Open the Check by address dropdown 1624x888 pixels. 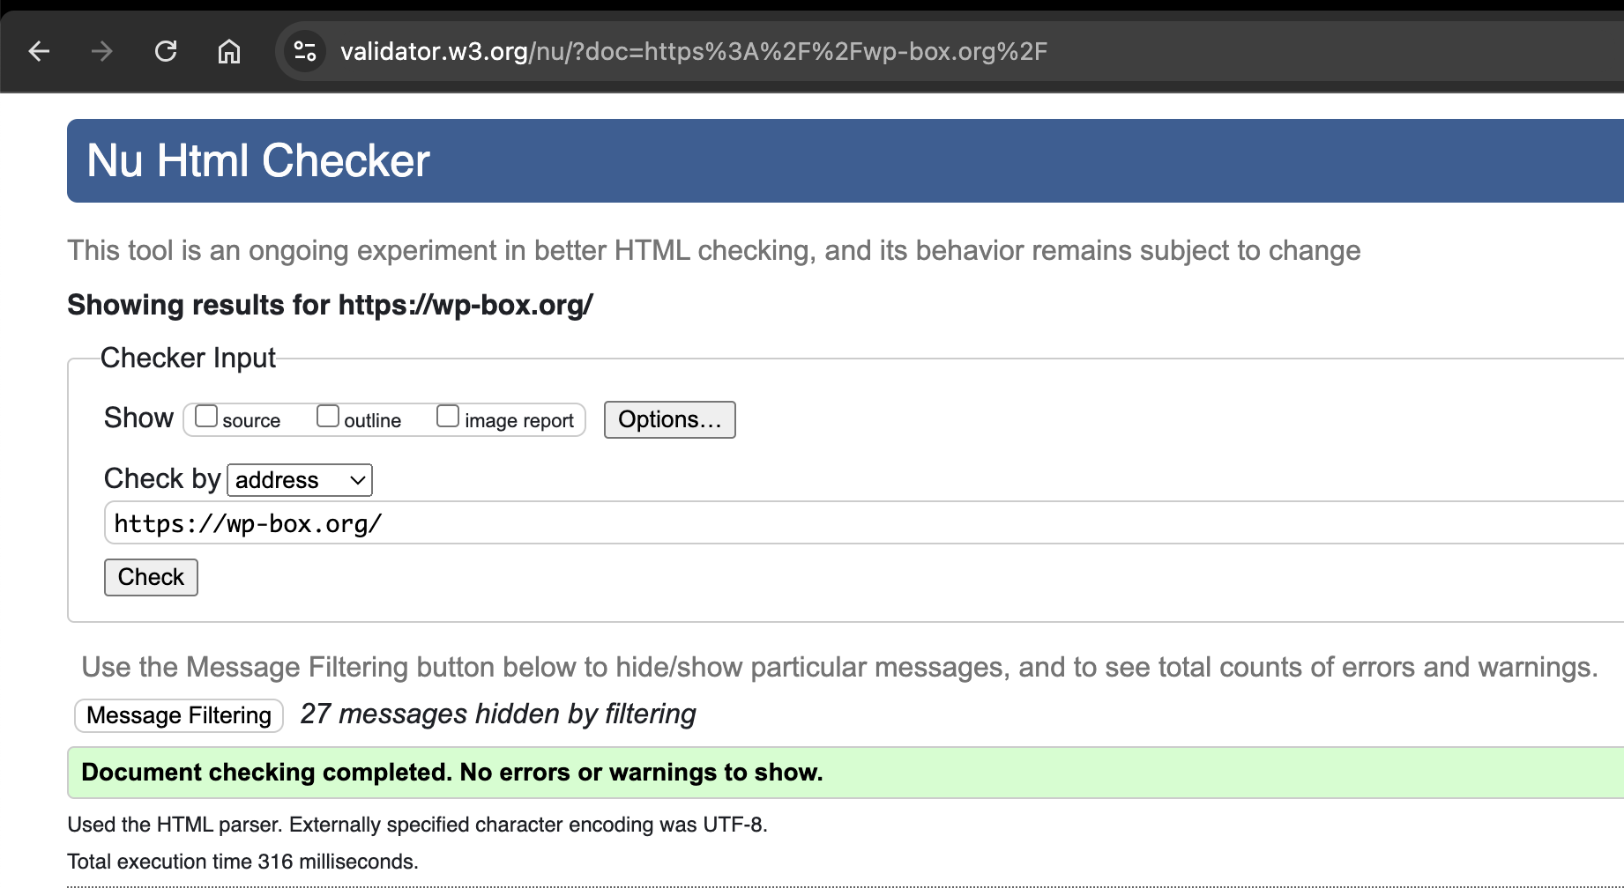pos(300,480)
